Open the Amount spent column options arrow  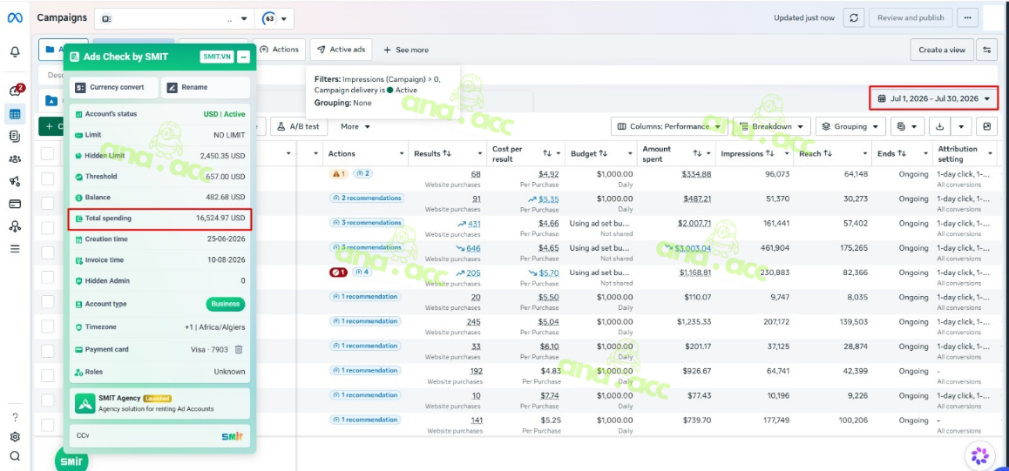pos(708,153)
